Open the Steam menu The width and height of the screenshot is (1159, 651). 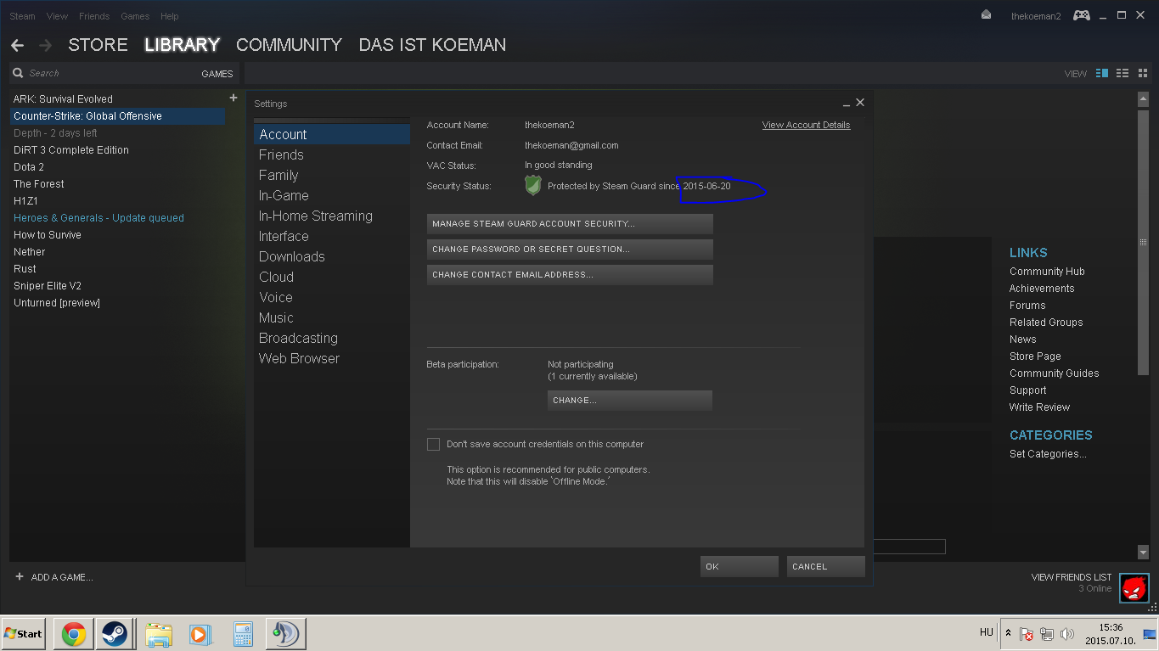23,16
